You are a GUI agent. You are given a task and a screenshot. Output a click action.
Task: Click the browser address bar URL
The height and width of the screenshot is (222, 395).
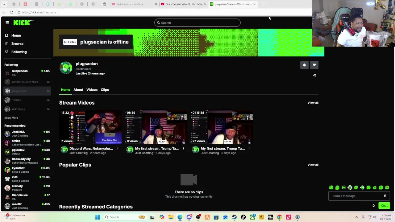click(x=40, y=12)
